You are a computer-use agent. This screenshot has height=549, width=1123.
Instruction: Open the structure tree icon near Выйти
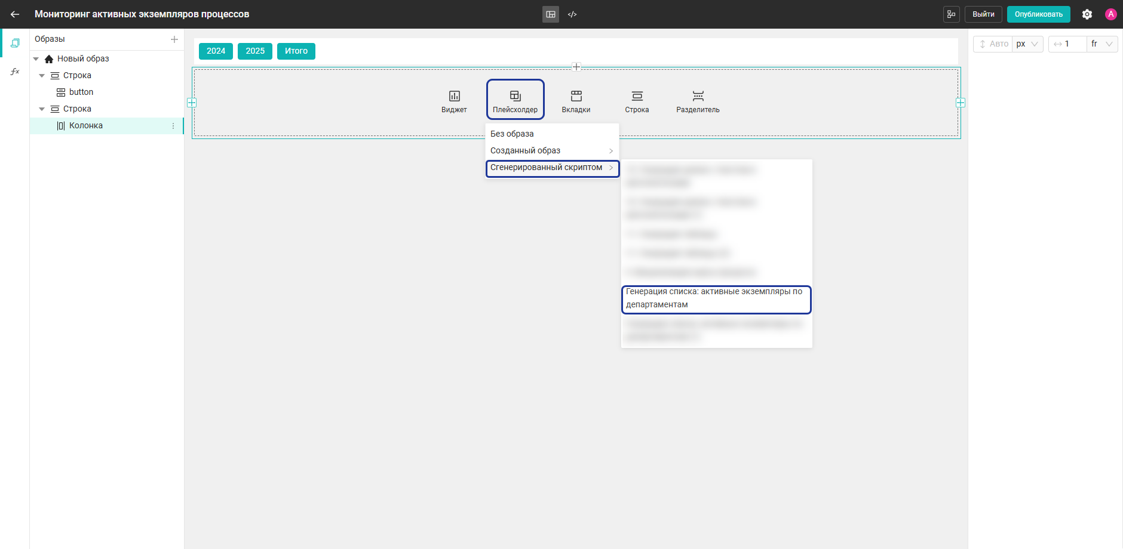(951, 14)
